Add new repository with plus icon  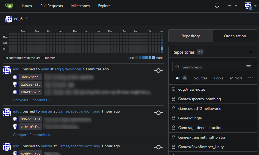tap(251, 52)
